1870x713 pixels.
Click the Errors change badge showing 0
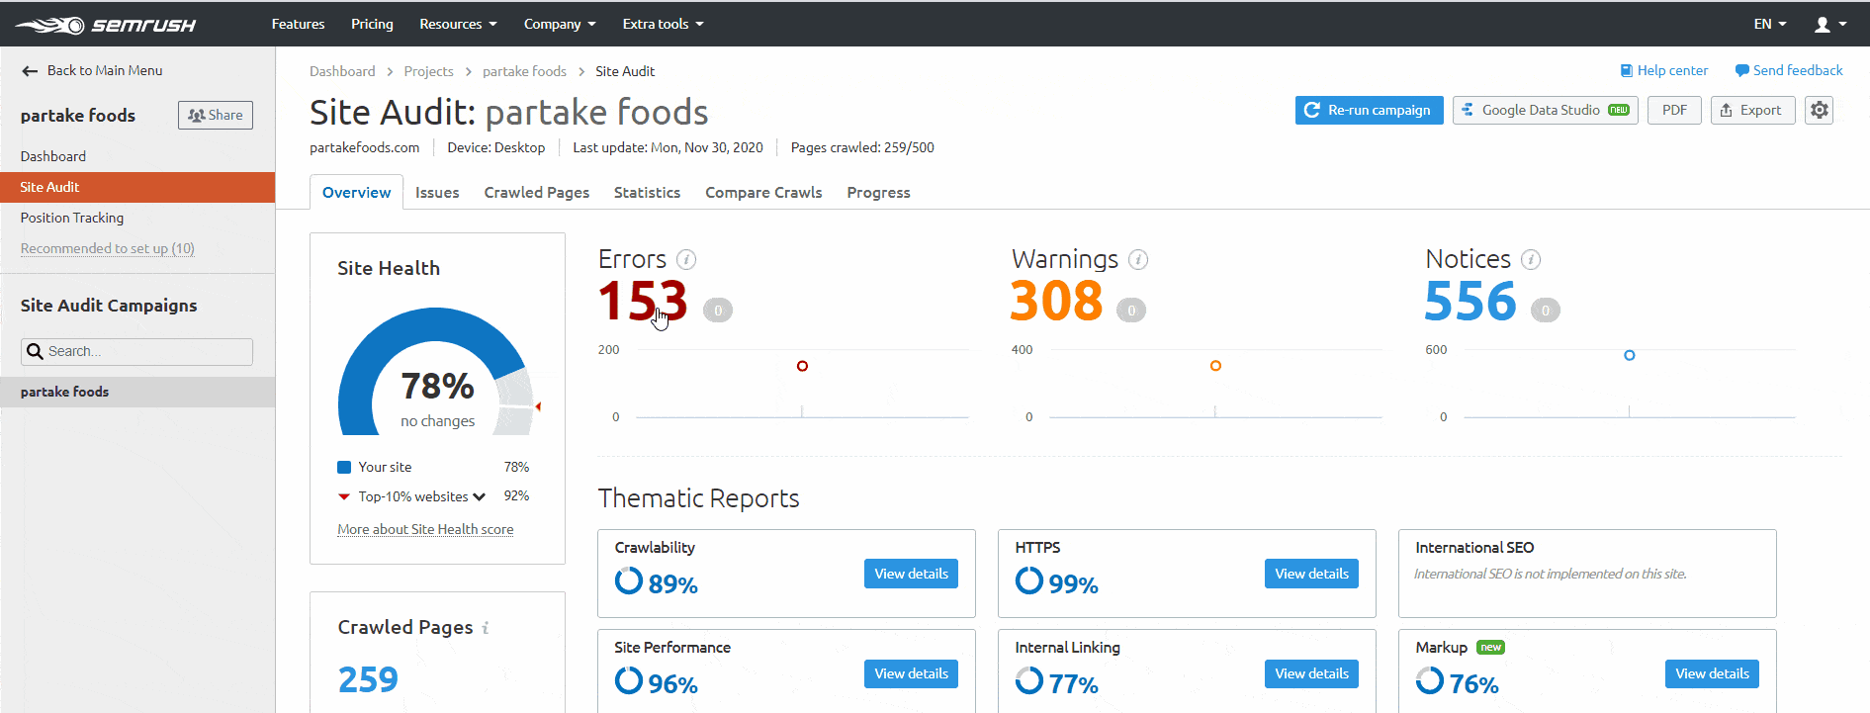click(x=718, y=311)
